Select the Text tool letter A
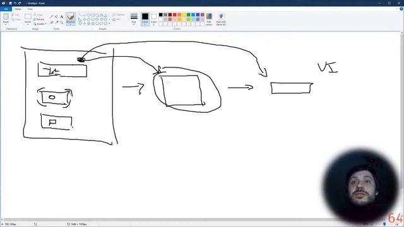Screen dimensions: 404x227 [x=61, y=17]
